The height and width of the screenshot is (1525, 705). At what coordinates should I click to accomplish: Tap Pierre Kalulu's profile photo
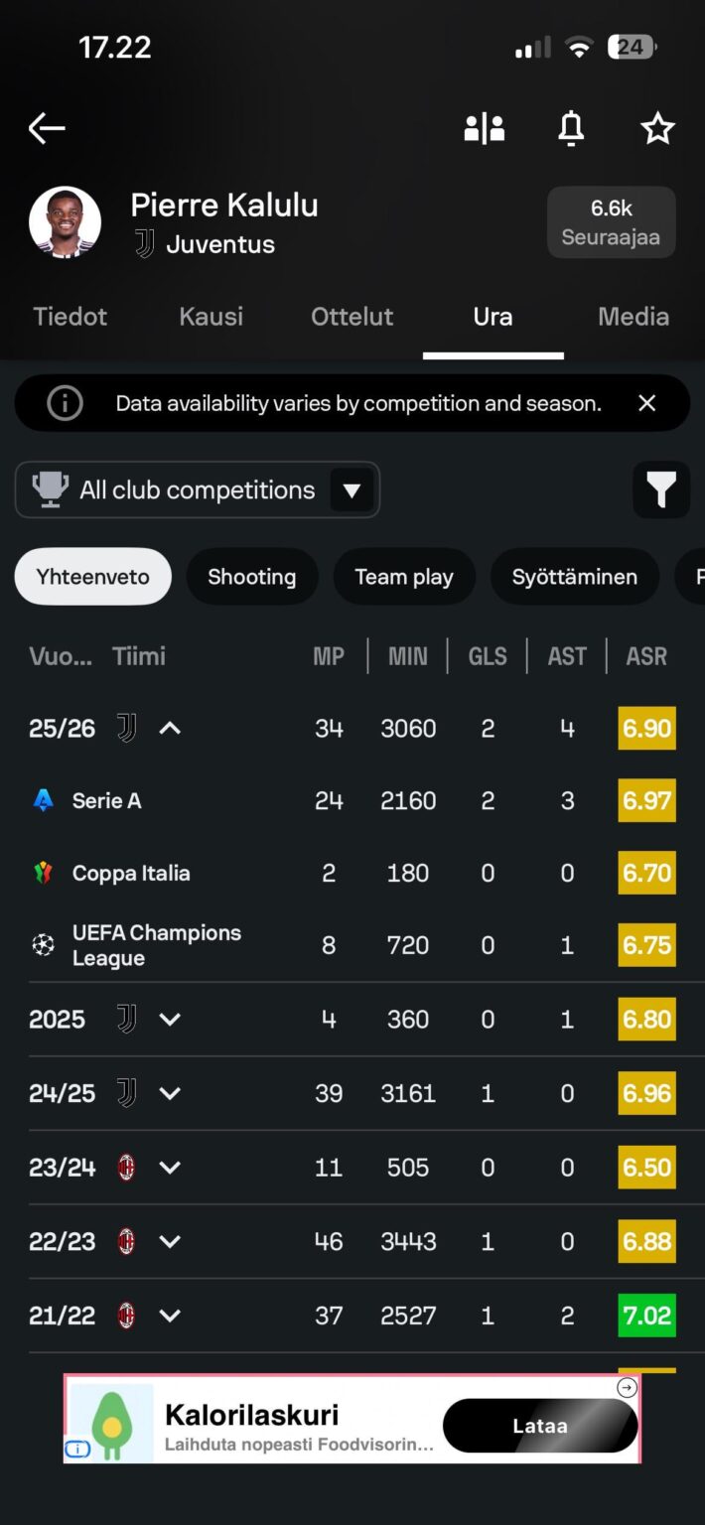tap(66, 222)
